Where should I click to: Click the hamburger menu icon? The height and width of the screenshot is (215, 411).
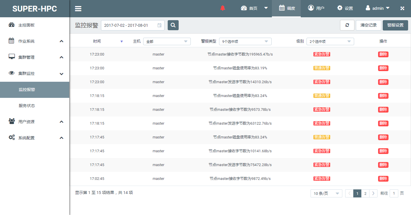point(78,9)
